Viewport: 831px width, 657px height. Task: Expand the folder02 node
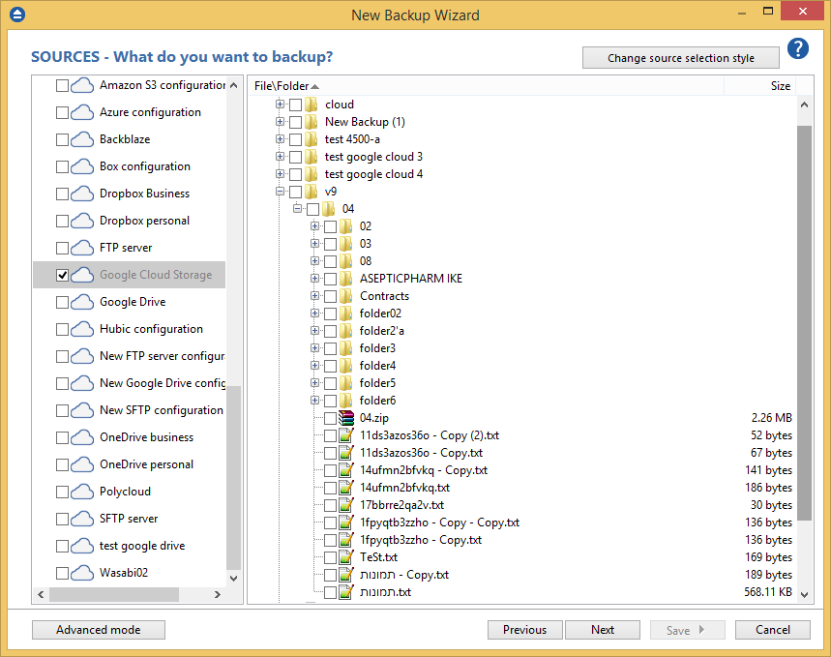tap(314, 313)
